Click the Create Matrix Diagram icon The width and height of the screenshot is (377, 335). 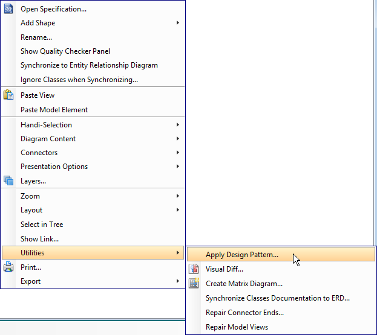pyautogui.click(x=194, y=283)
